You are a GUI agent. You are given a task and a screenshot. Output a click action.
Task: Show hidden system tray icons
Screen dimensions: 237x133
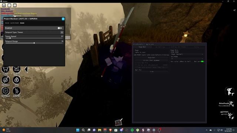click(x=207, y=130)
